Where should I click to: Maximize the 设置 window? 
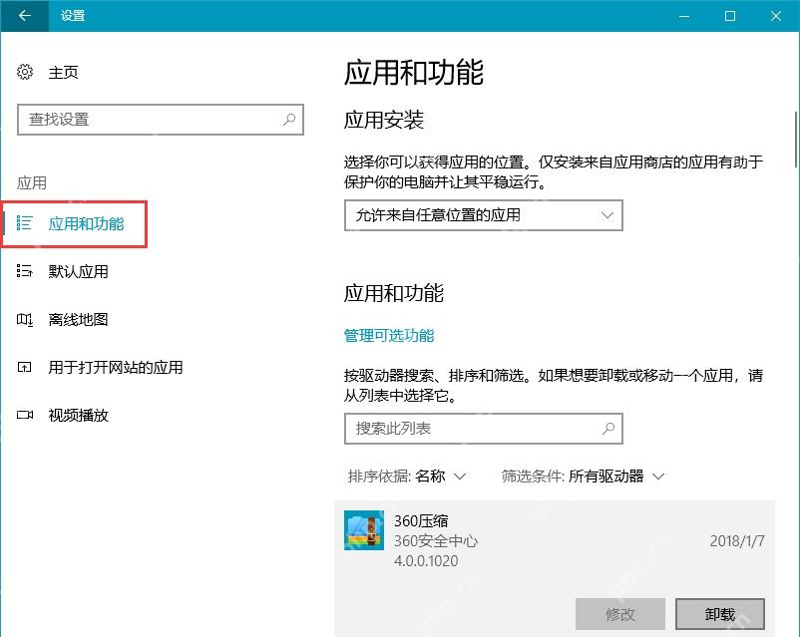(x=730, y=16)
